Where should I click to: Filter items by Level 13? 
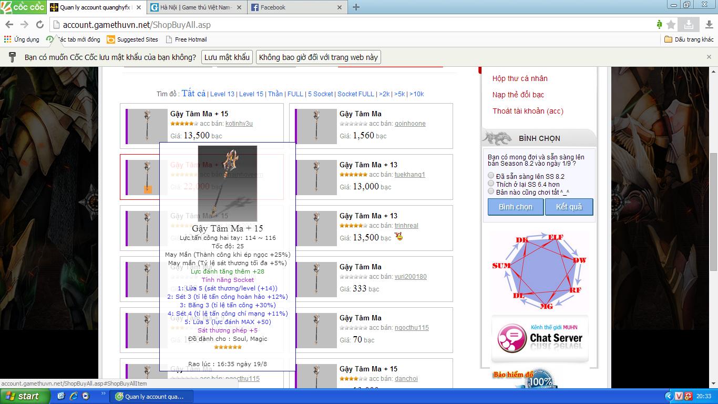pos(222,94)
